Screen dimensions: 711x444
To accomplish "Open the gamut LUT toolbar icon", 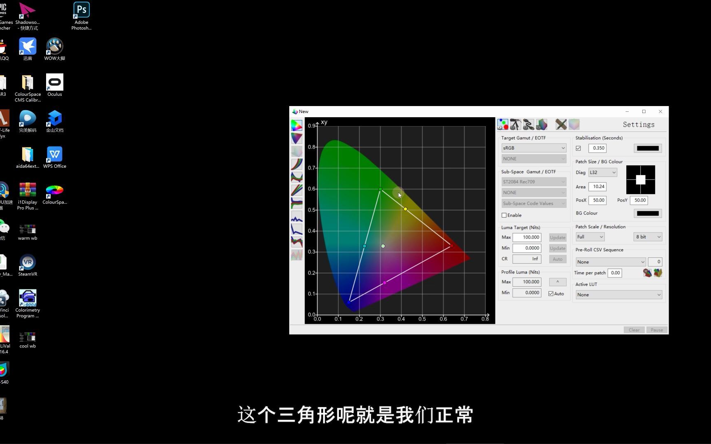I will point(541,124).
